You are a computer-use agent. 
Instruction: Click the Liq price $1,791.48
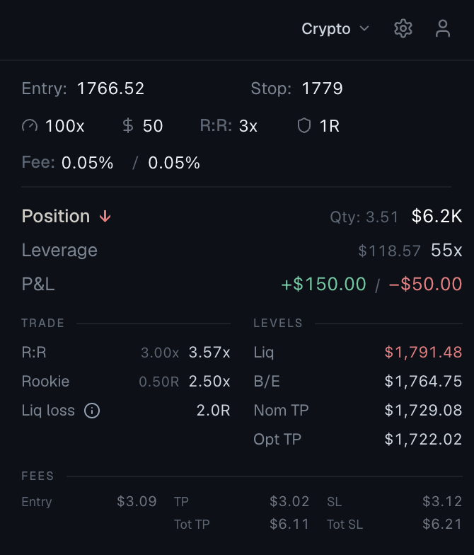tap(423, 353)
